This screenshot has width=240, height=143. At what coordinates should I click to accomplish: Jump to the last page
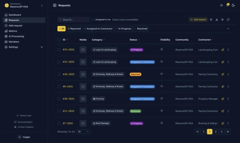coord(228,131)
